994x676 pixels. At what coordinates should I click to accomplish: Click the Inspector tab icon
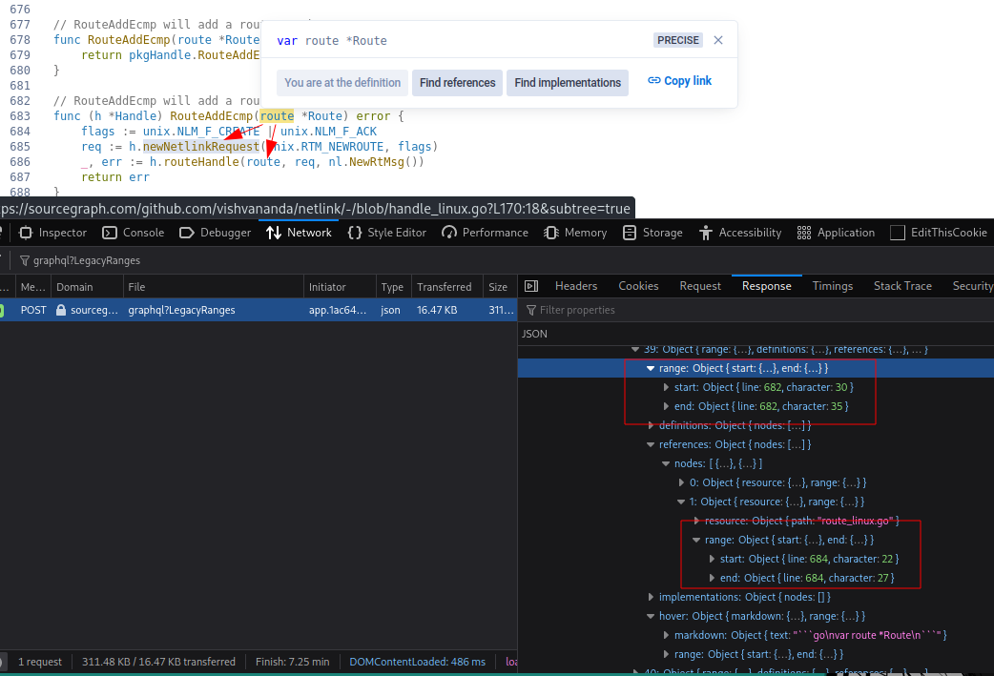click(x=26, y=233)
